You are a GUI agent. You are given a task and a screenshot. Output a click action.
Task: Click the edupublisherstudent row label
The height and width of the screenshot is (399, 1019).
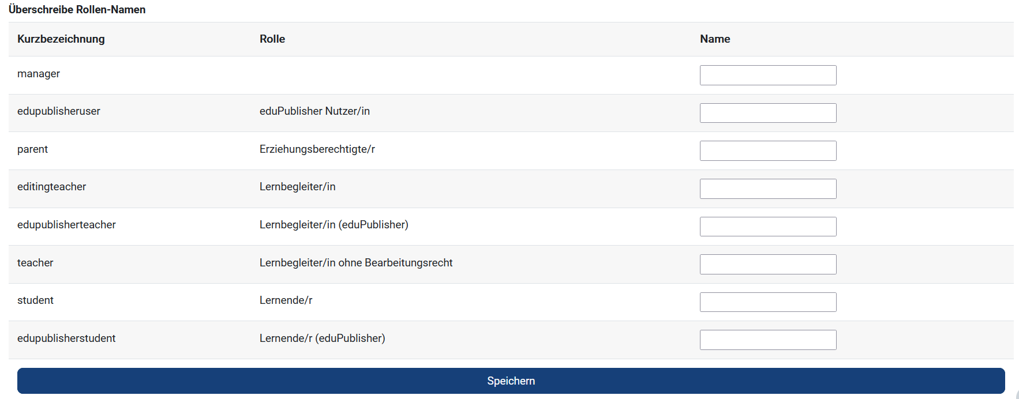pyautogui.click(x=66, y=338)
